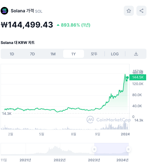Switch to the 7D time range
Viewport: 149px width, 167px height.
pyautogui.click(x=32, y=54)
